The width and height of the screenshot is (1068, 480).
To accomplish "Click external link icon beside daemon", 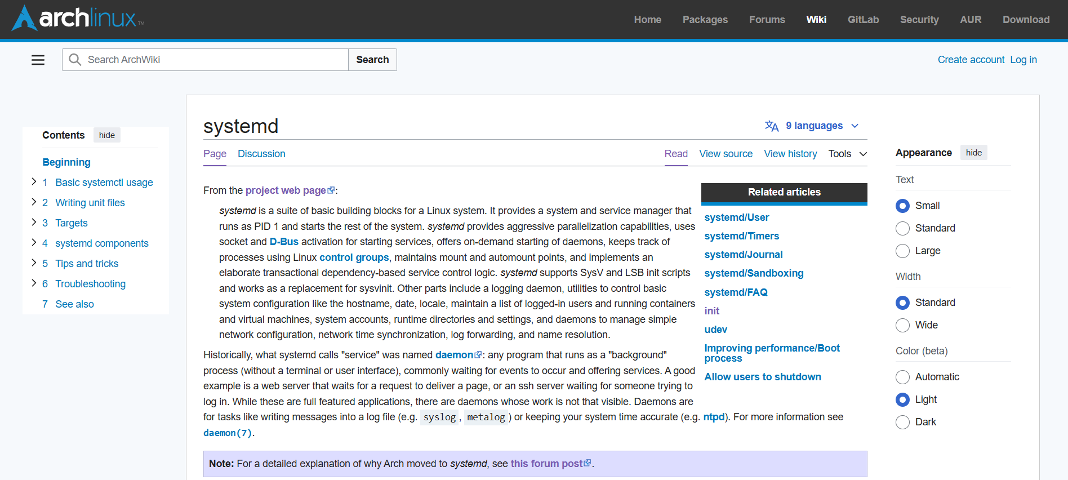I will 478,355.
